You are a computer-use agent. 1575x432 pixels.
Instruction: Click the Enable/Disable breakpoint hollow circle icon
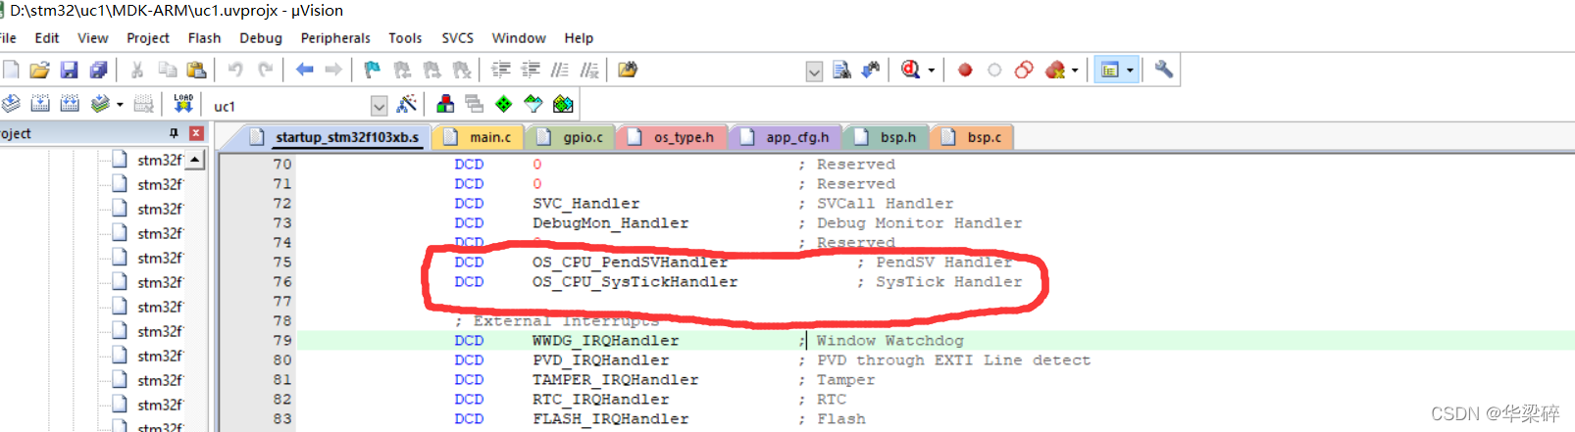(994, 70)
